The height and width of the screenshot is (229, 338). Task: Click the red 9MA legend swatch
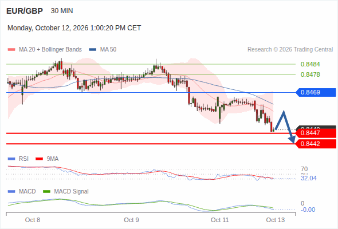pos(39,159)
